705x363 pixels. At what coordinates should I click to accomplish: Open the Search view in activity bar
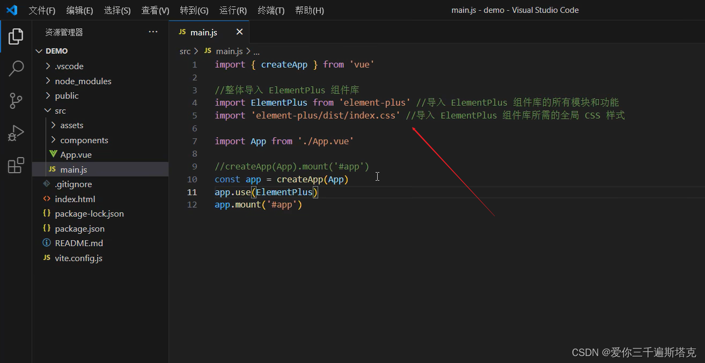point(16,69)
